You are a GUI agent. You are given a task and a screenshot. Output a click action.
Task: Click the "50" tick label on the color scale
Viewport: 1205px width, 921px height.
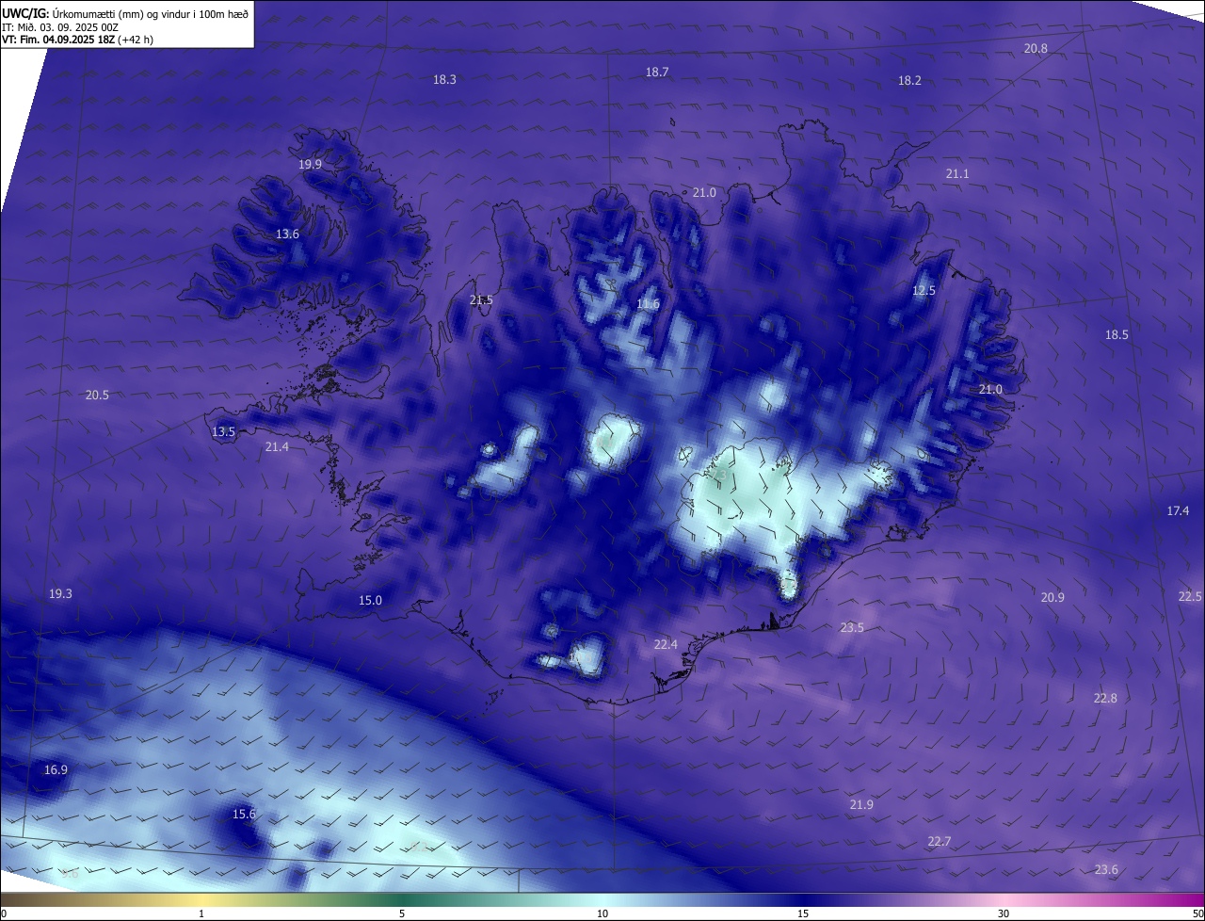[1197, 914]
